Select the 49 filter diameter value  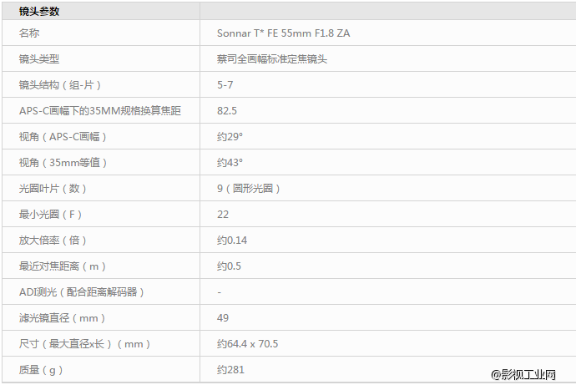223,318
